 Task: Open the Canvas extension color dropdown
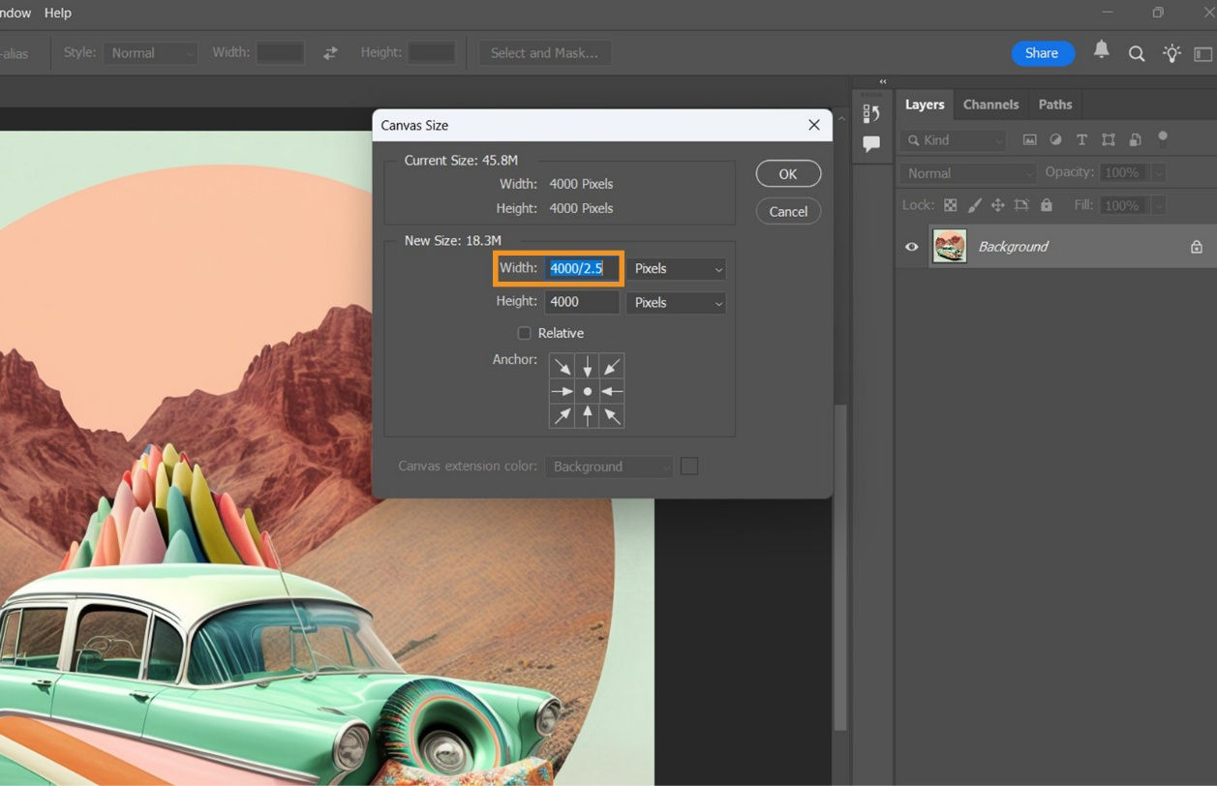point(609,466)
